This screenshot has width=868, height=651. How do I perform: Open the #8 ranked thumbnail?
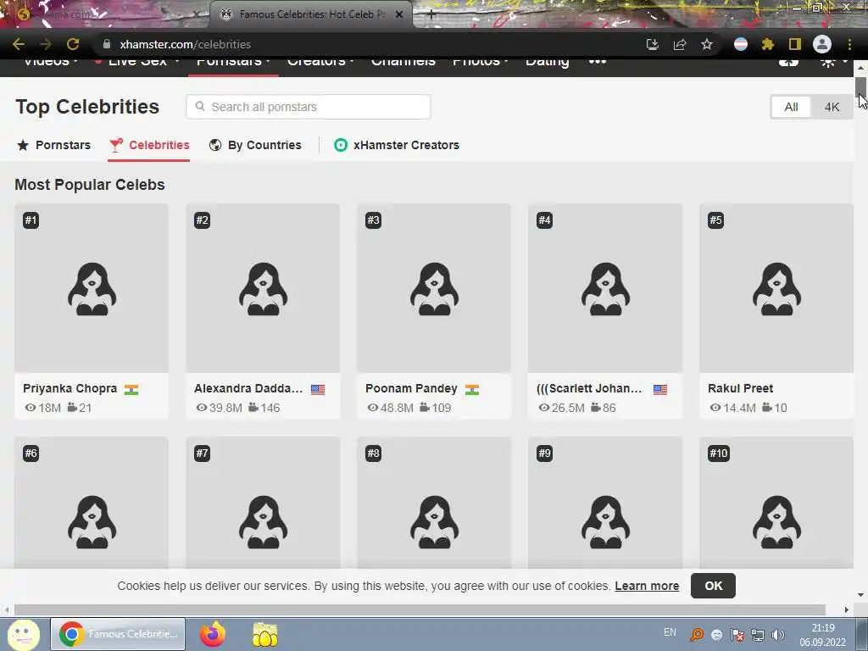434,503
